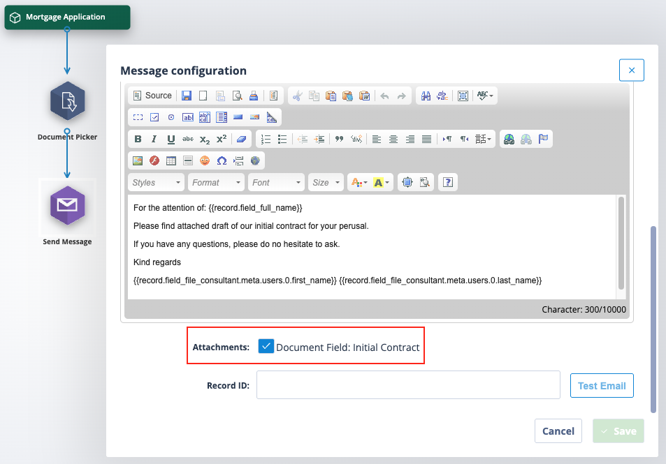666x464 pixels.
Task: Align text right
Action: tap(410, 139)
